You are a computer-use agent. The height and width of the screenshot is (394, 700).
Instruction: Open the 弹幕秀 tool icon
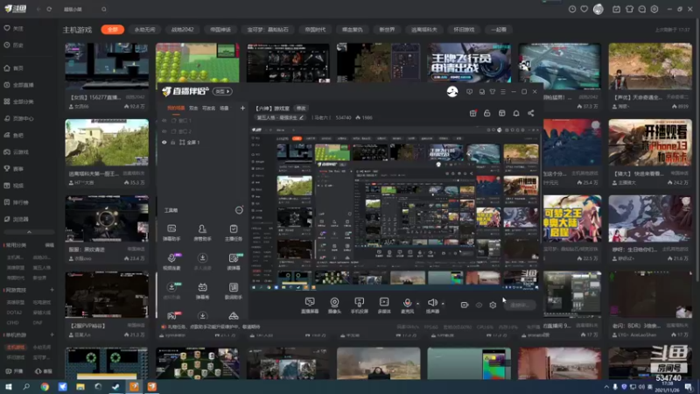click(x=202, y=291)
